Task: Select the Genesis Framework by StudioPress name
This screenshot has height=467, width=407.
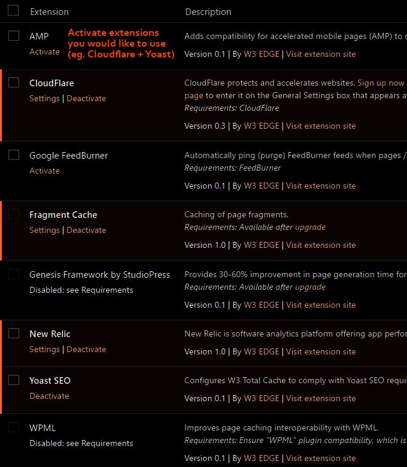Action: click(x=99, y=275)
